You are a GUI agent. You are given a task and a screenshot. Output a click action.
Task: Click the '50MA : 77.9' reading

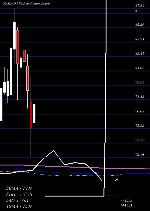(19, 188)
